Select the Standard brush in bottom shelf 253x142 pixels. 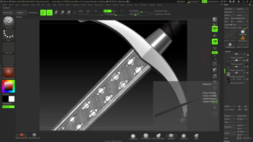click(171, 136)
